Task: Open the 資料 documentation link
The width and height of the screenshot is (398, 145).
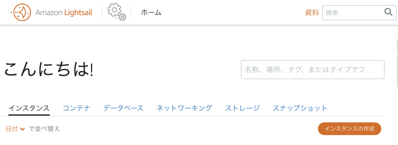Action: tap(312, 12)
